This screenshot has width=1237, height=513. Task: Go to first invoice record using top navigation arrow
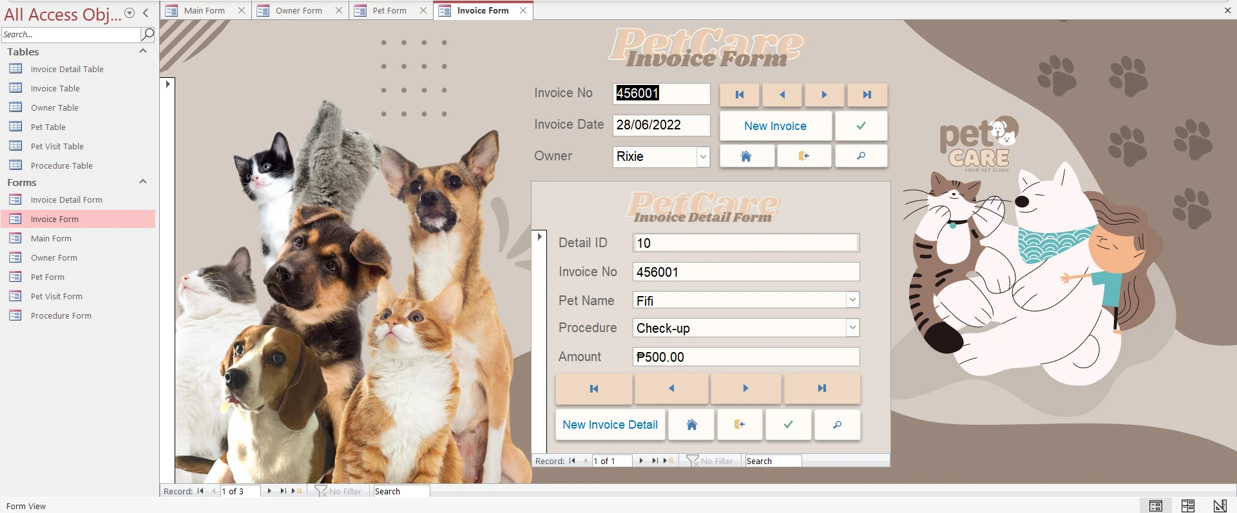pos(740,95)
